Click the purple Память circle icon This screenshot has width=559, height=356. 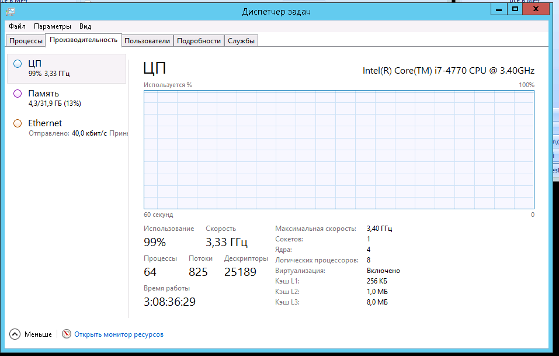pos(18,94)
